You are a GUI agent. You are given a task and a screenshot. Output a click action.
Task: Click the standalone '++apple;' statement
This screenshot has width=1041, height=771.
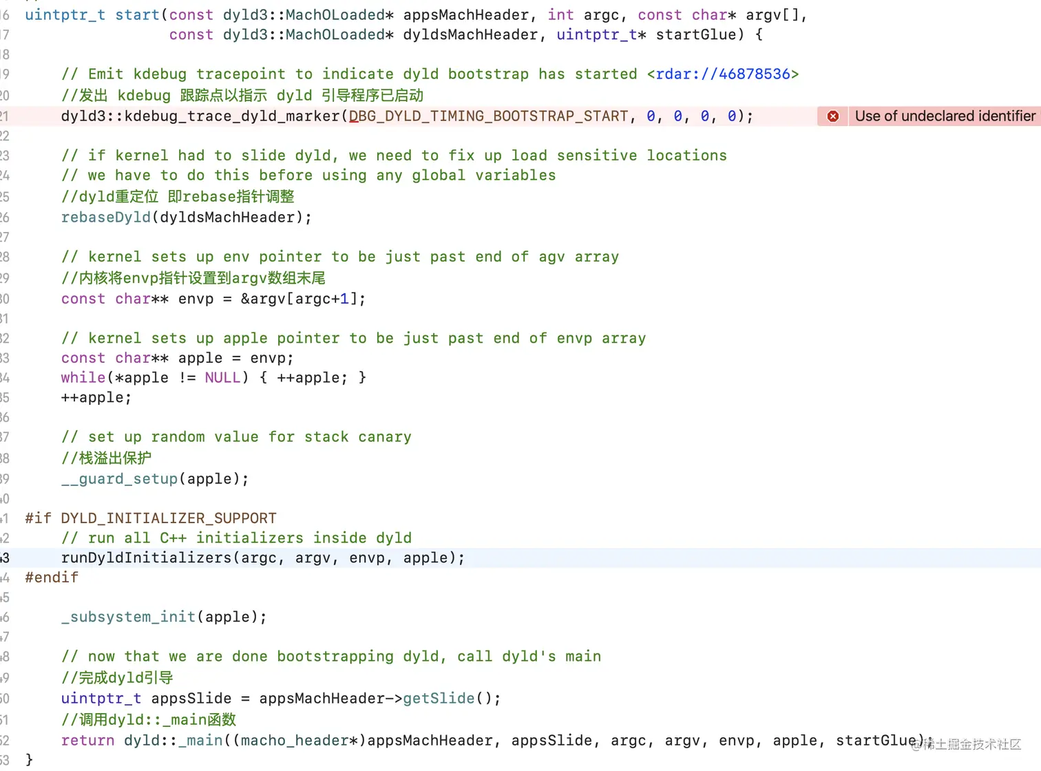pyautogui.click(x=96, y=398)
